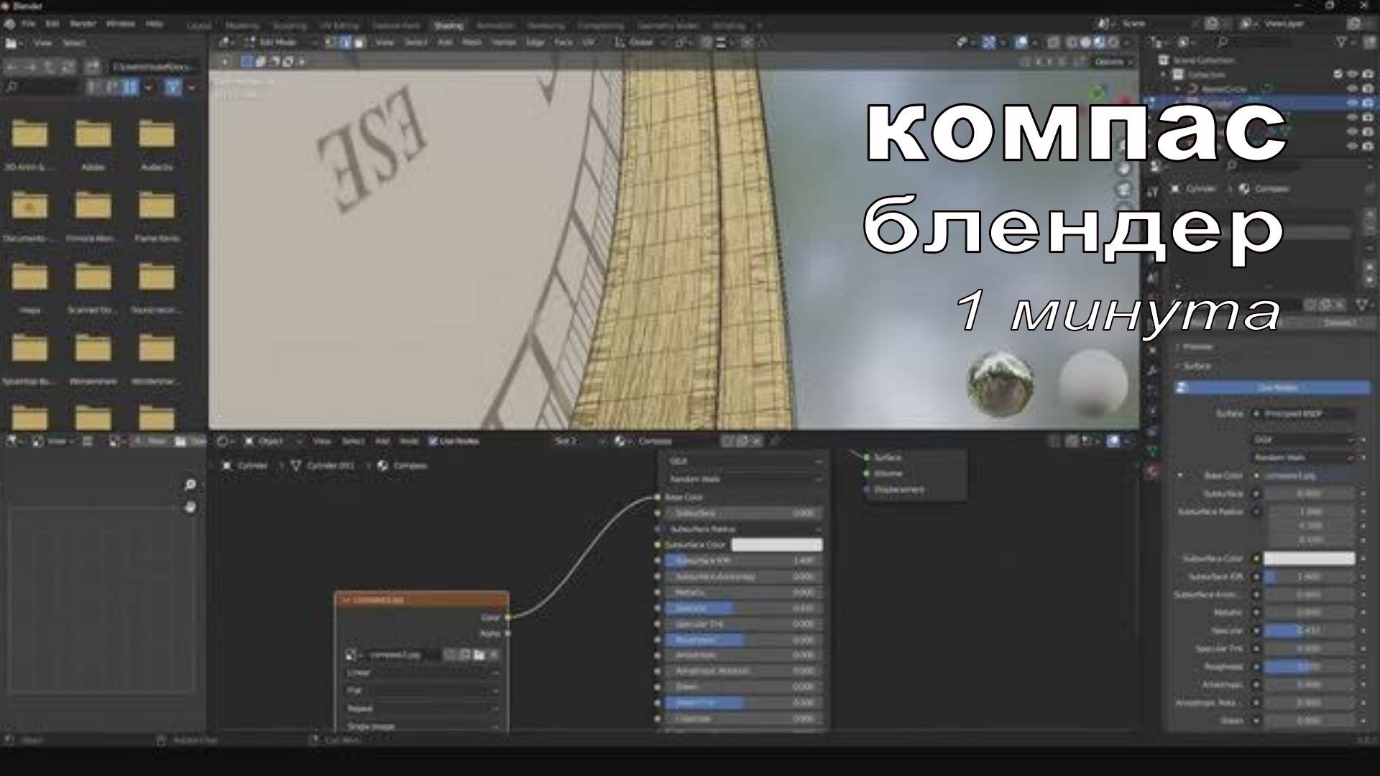Image resolution: width=1380 pixels, height=776 pixels.
Task: Open image file folder icon in texture node
Action: (x=479, y=655)
